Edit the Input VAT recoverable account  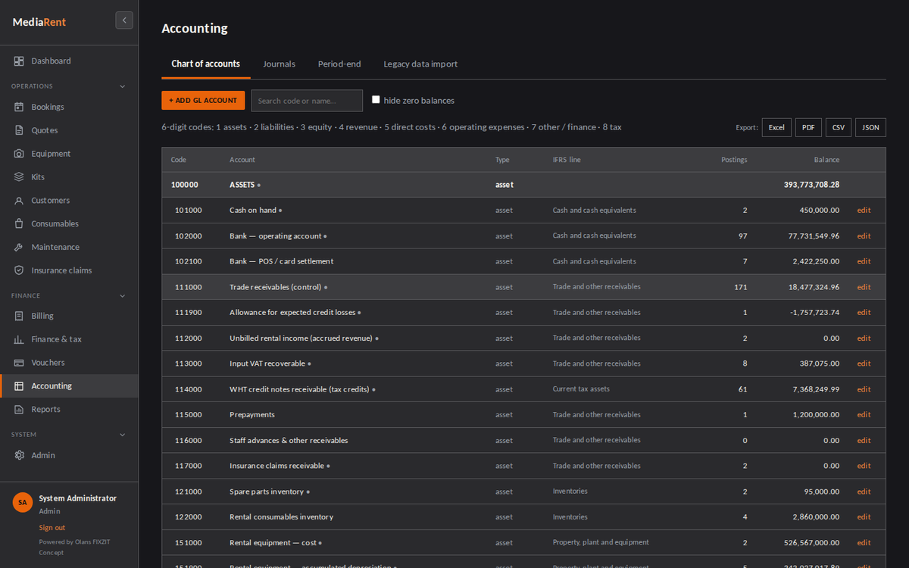coord(864,364)
